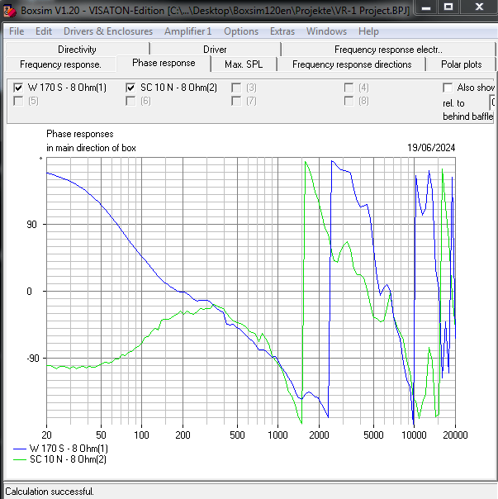Viewport: 498px width, 499px height.
Task: Open Frequency response electr.. tab
Action: tap(388, 50)
